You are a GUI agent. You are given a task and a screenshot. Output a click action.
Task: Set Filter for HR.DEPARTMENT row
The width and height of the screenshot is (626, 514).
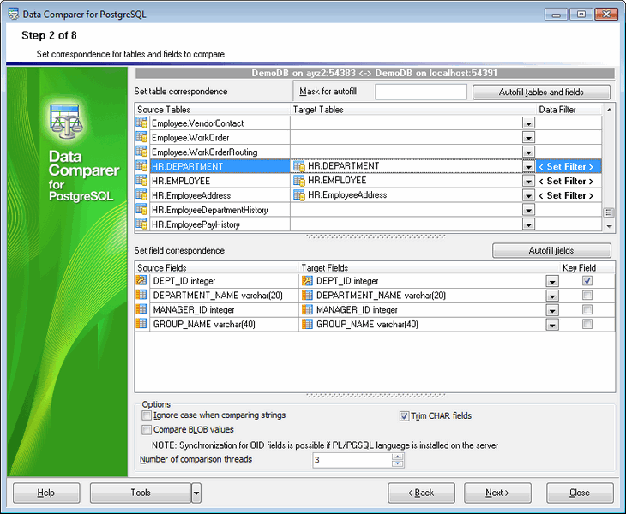point(568,166)
